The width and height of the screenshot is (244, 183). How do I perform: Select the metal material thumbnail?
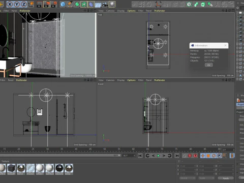69,169
